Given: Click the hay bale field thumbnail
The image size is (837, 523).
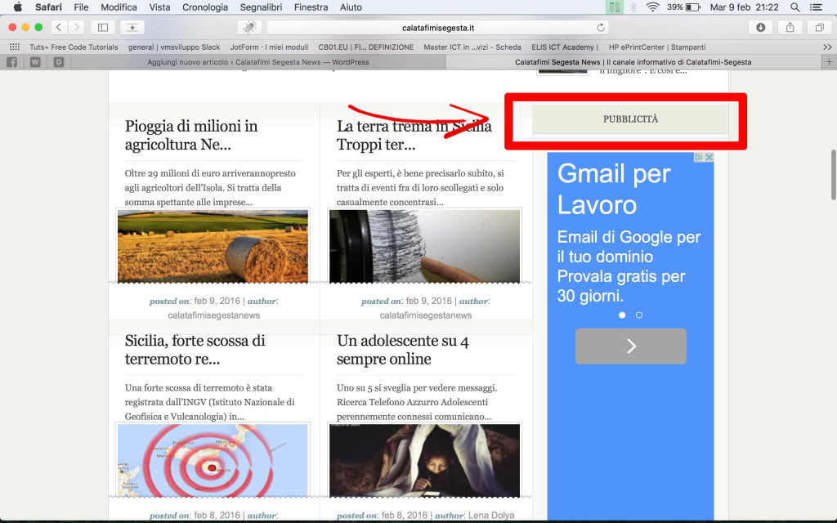Looking at the screenshot, I should coord(213,246).
